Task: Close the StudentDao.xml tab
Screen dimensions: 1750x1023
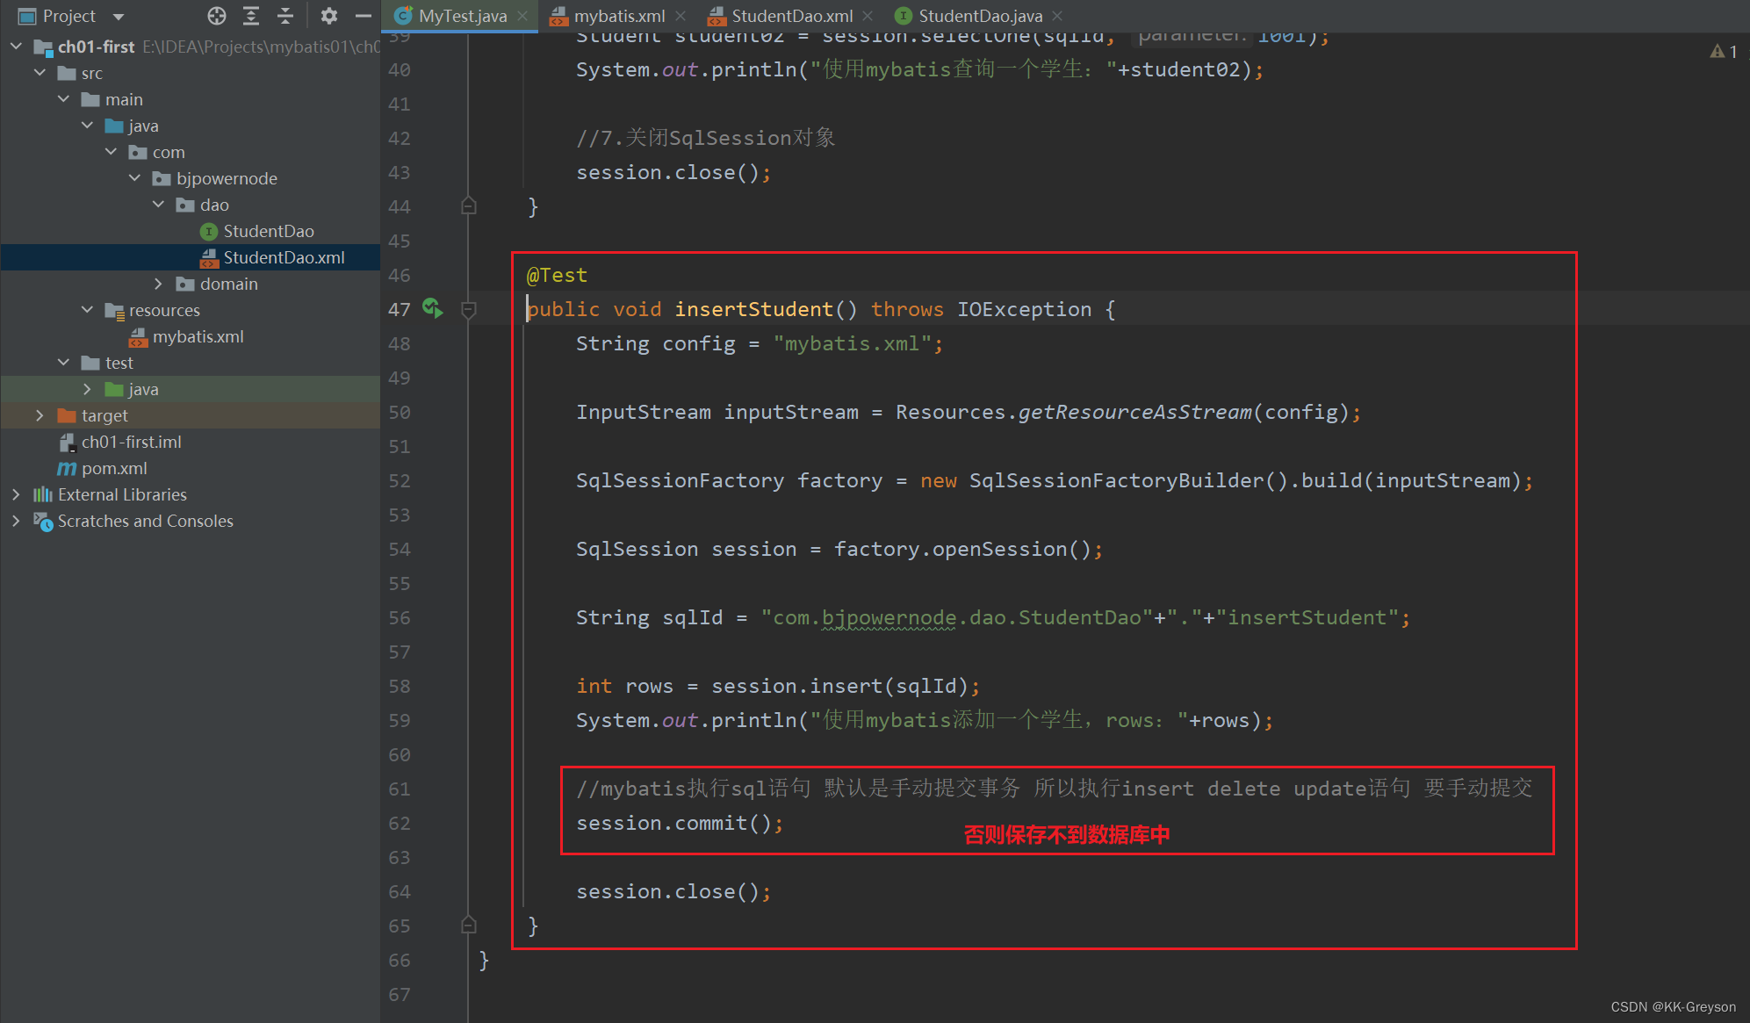Action: pyautogui.click(x=868, y=16)
